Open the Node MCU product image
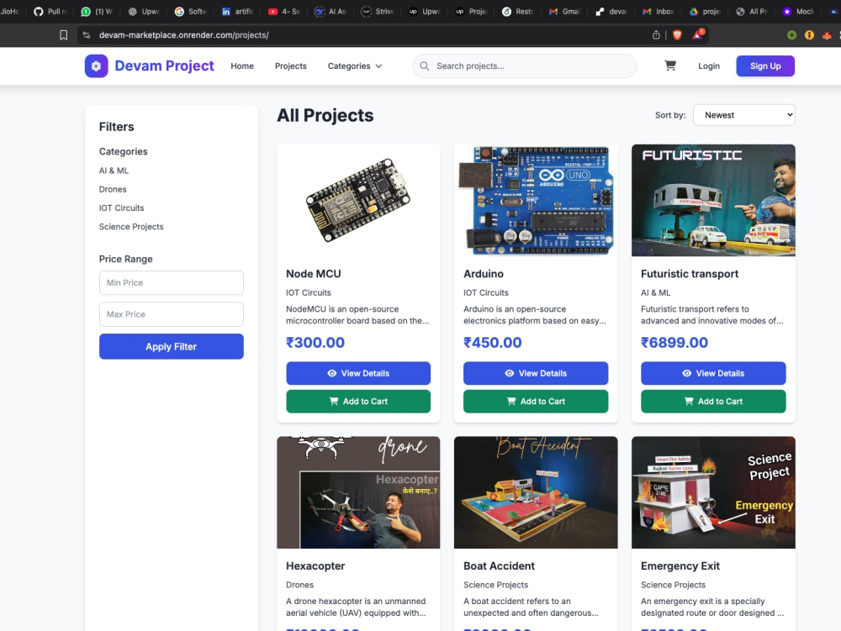Screen dimensions: 841x631 pyautogui.click(x=358, y=200)
